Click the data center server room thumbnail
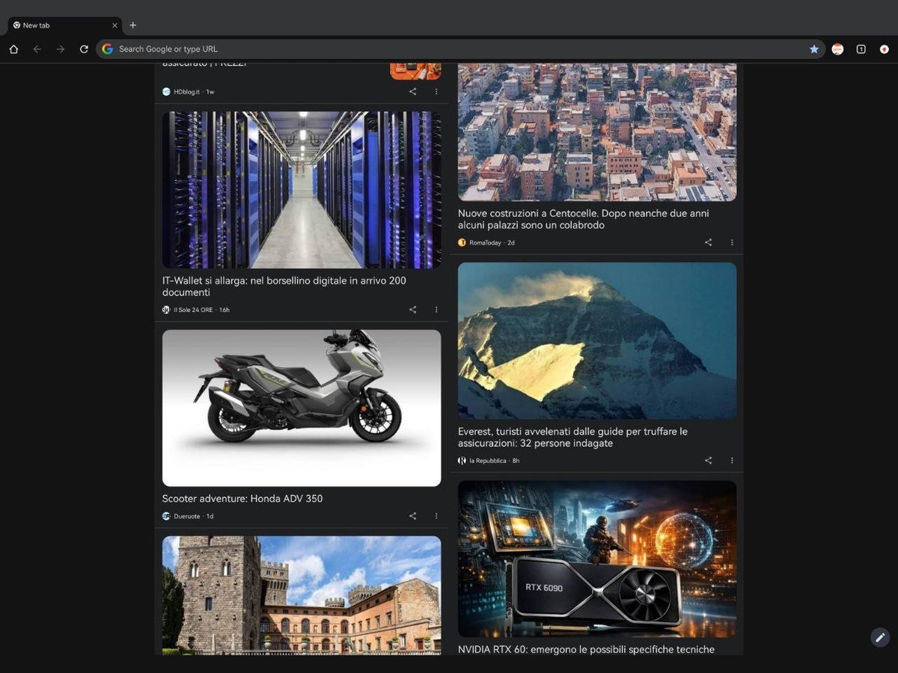Image resolution: width=898 pixels, height=673 pixels. pyautogui.click(x=302, y=190)
